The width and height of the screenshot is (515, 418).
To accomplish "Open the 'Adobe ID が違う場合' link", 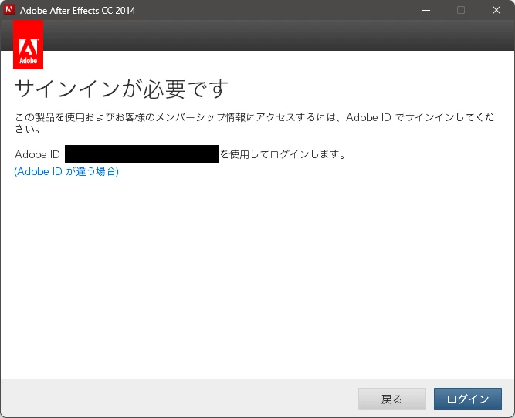I will pos(66,171).
